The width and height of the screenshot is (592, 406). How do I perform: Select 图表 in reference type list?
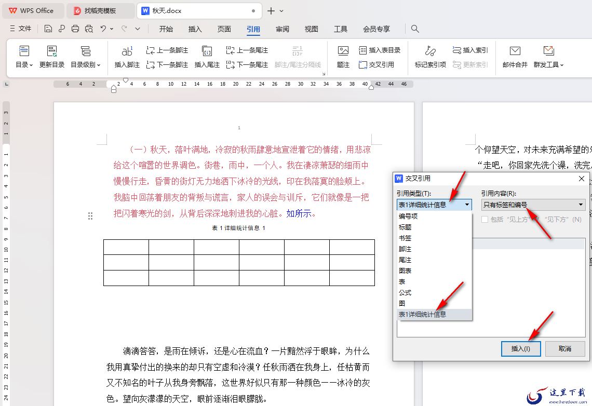coord(434,271)
